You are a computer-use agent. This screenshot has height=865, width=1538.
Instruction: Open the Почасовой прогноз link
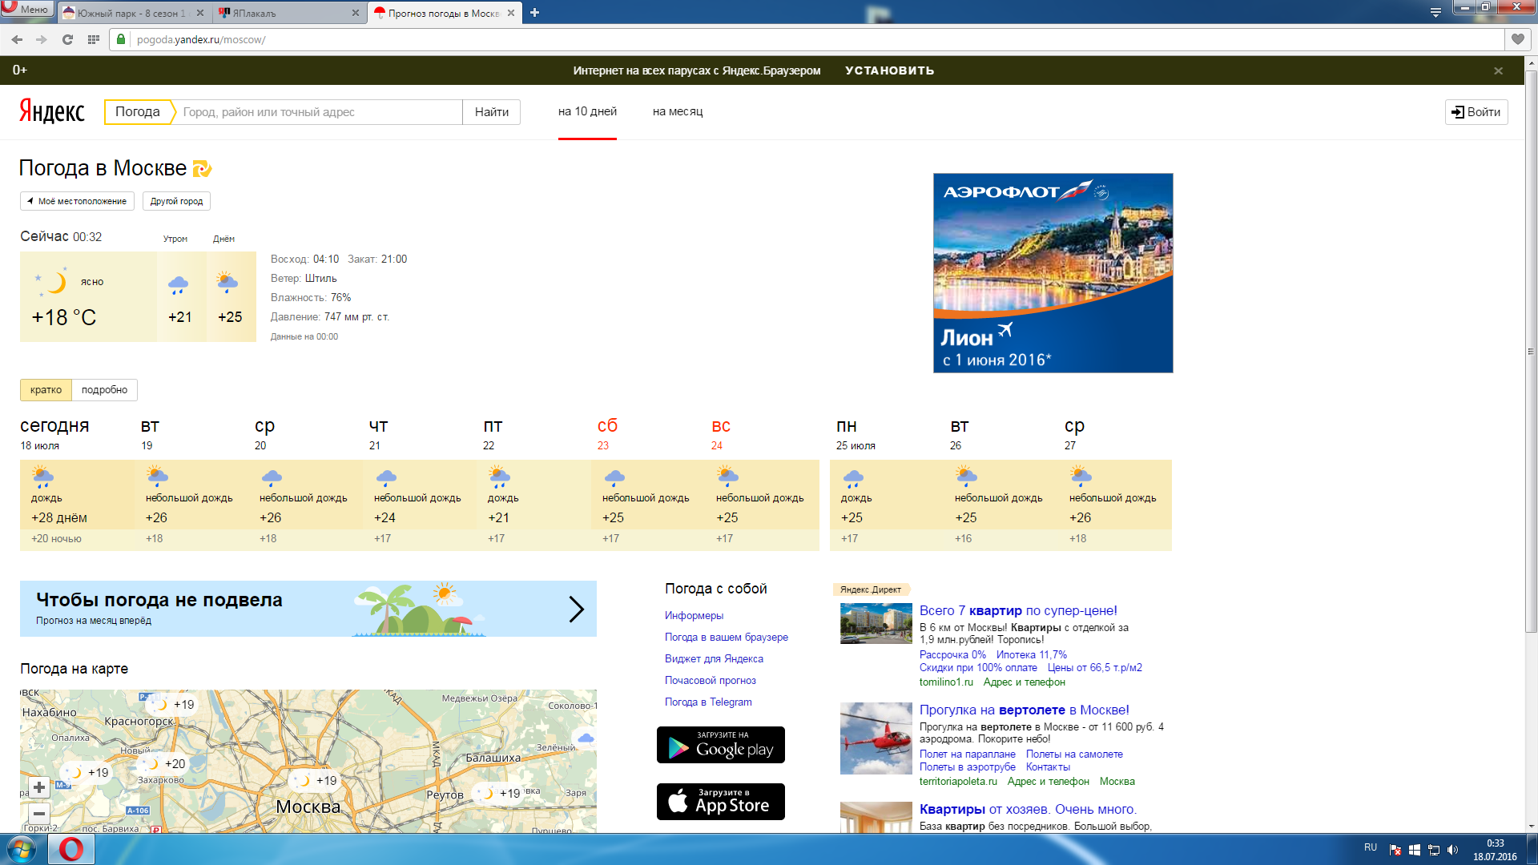point(711,680)
